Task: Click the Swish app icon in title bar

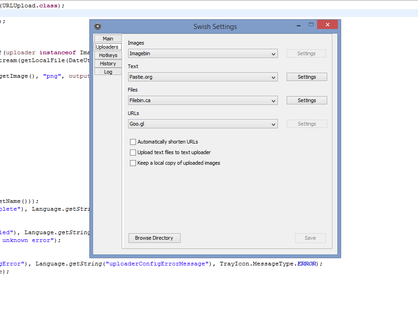Action: pos(98,26)
